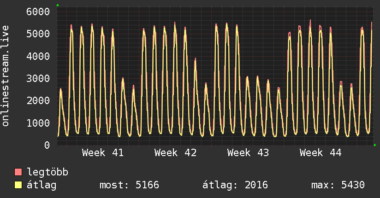This screenshot has height=198, width=380.
Task: Click the legtöbb legend label
Action: pos(47,172)
